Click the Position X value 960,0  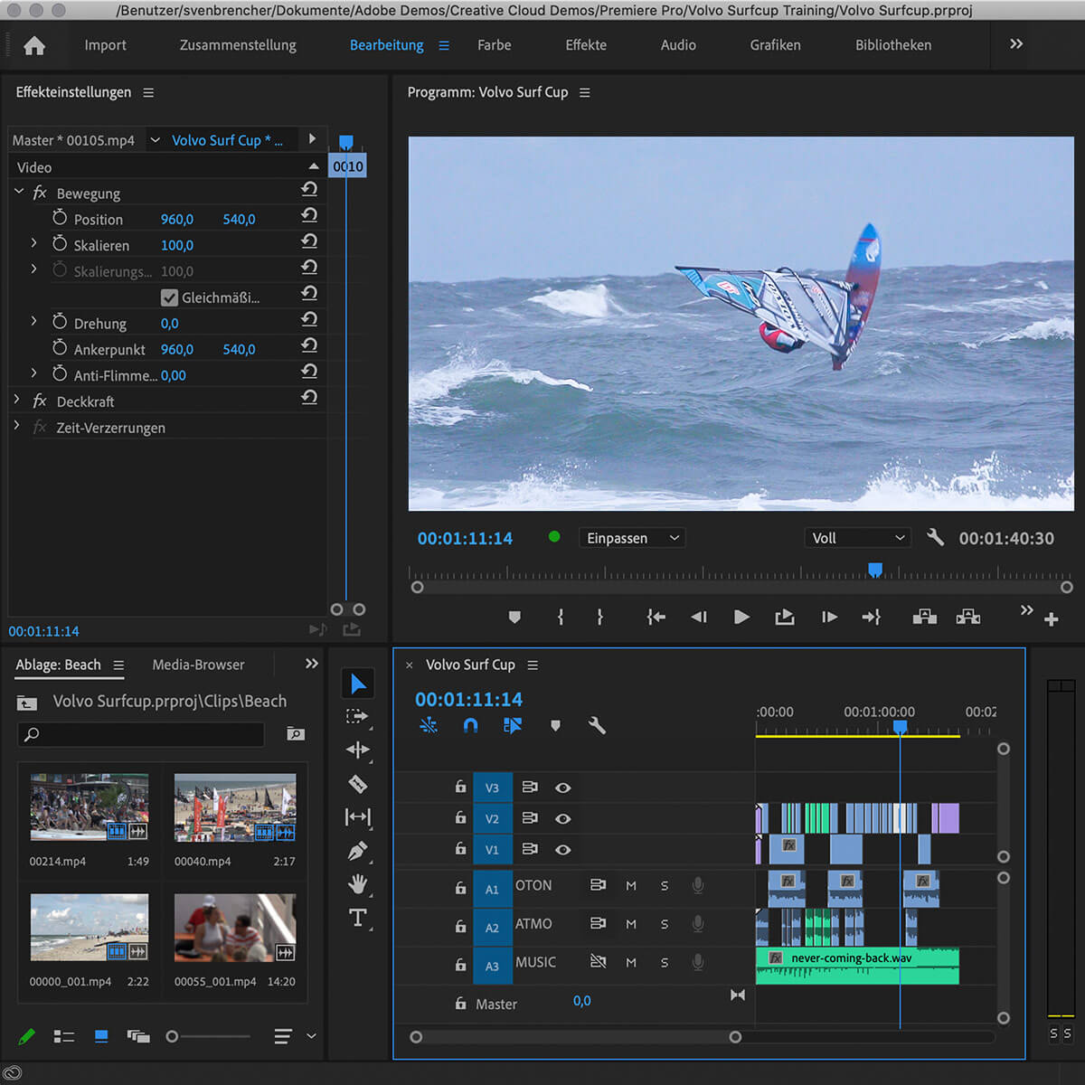[x=177, y=219]
